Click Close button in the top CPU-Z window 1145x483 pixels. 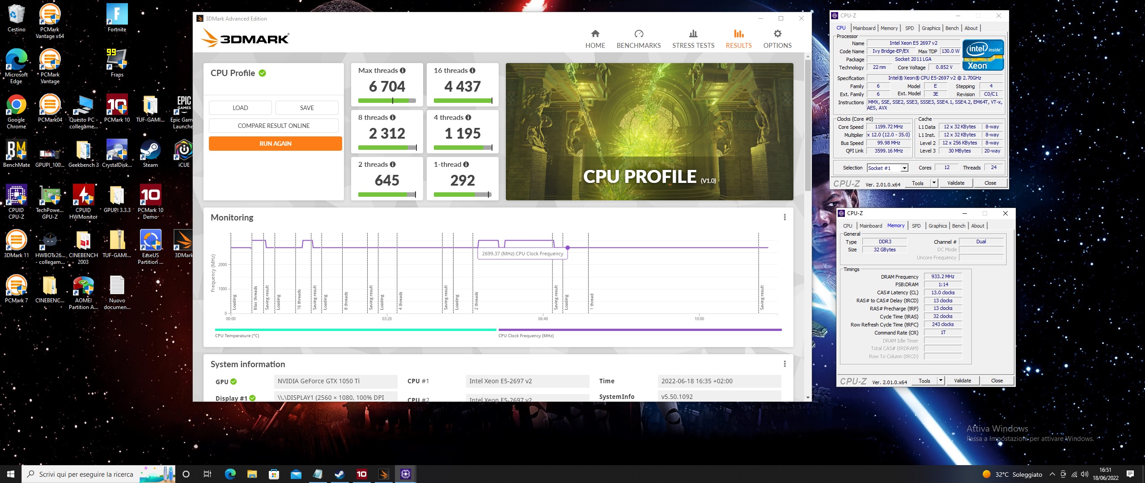(x=990, y=183)
